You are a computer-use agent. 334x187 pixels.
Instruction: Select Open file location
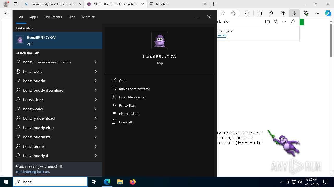pyautogui.click(x=132, y=97)
